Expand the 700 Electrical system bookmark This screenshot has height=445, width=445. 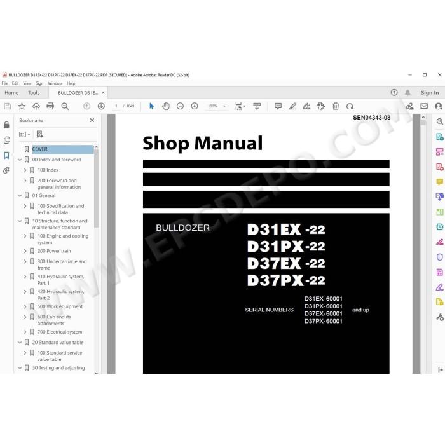[25, 332]
